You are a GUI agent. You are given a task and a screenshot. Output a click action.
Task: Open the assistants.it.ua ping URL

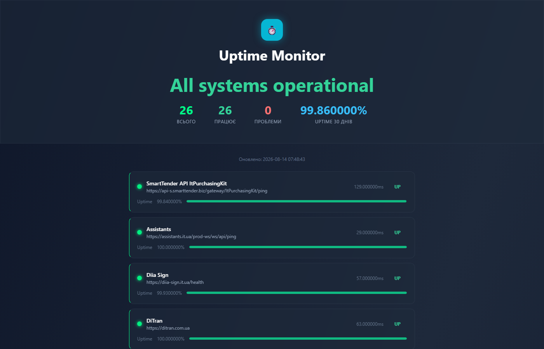pos(191,237)
